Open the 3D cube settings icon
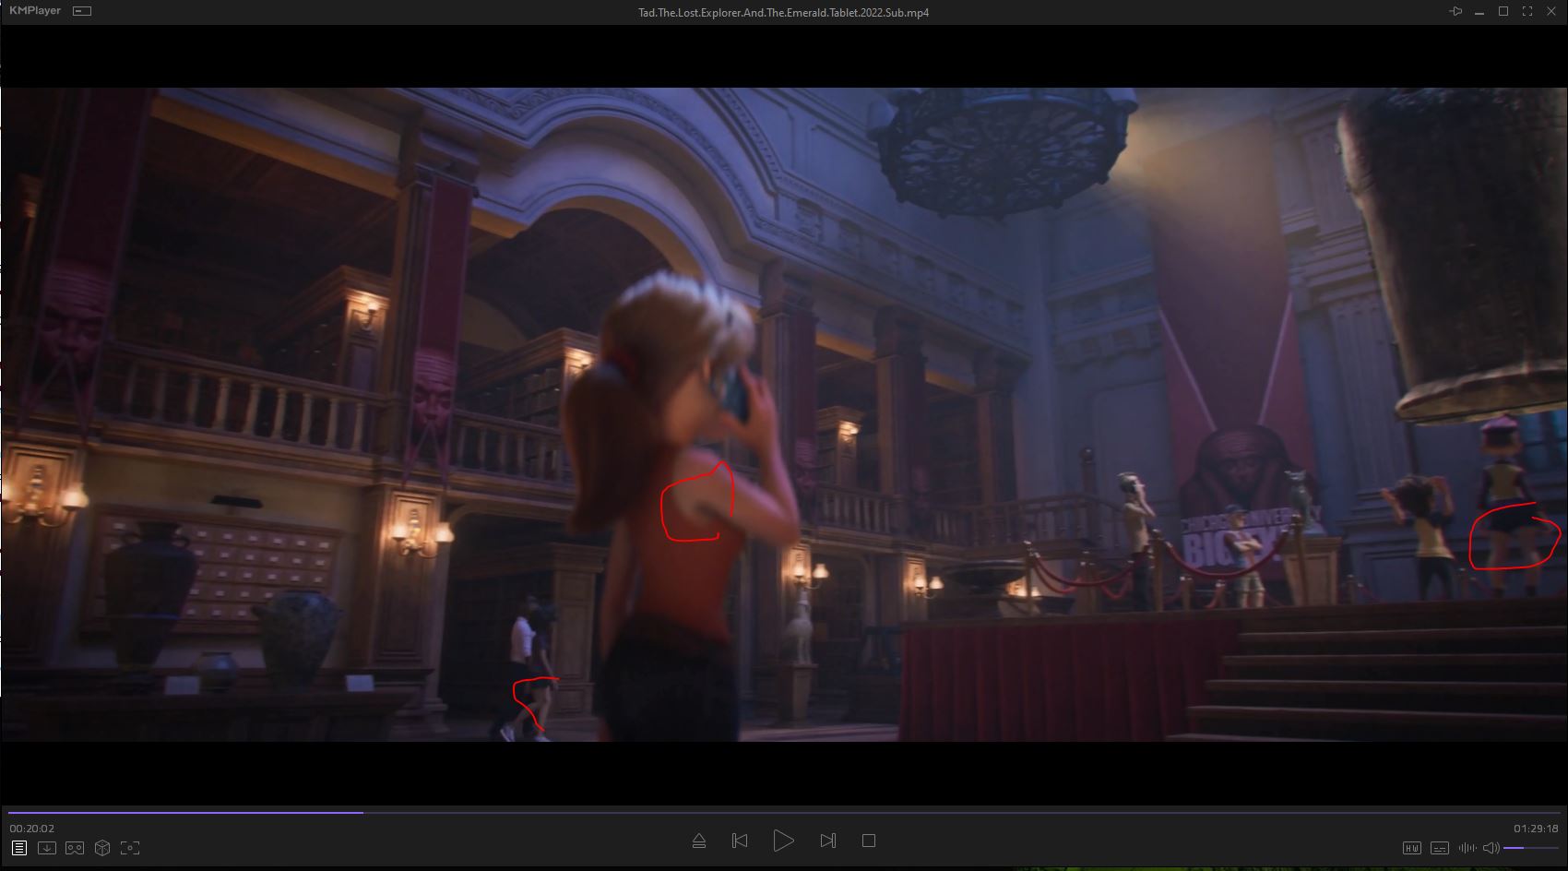This screenshot has width=1568, height=871. click(102, 848)
